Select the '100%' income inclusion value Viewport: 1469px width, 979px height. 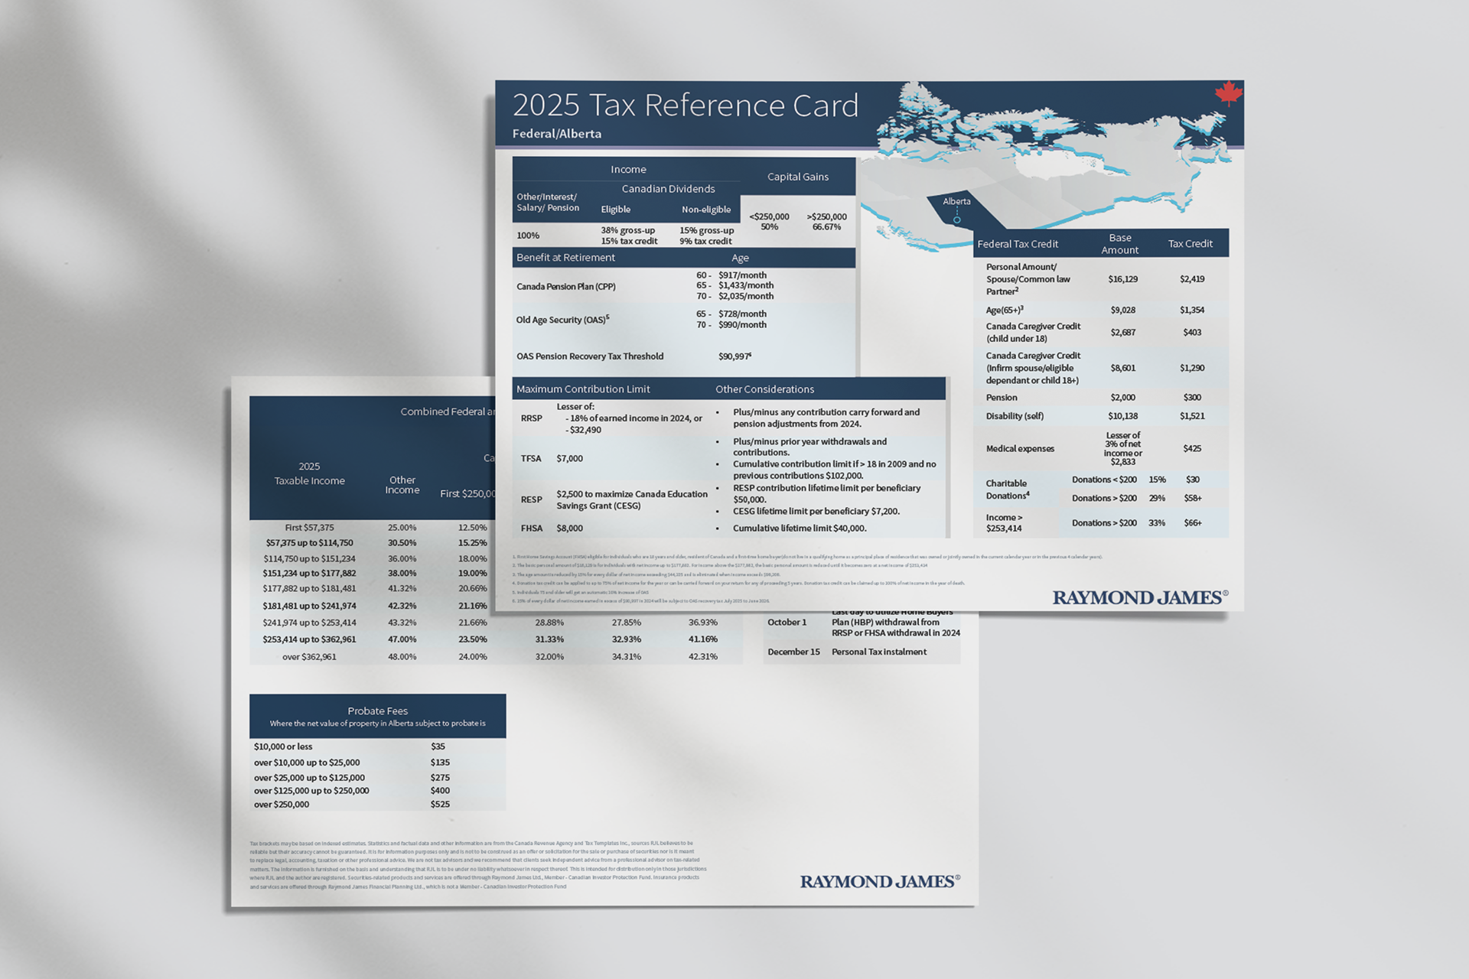[528, 236]
